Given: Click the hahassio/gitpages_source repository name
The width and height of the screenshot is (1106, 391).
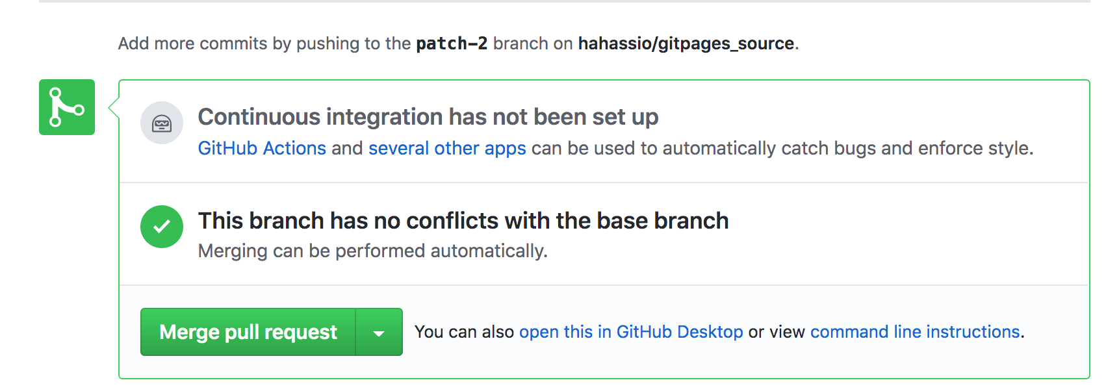Looking at the screenshot, I should [686, 44].
